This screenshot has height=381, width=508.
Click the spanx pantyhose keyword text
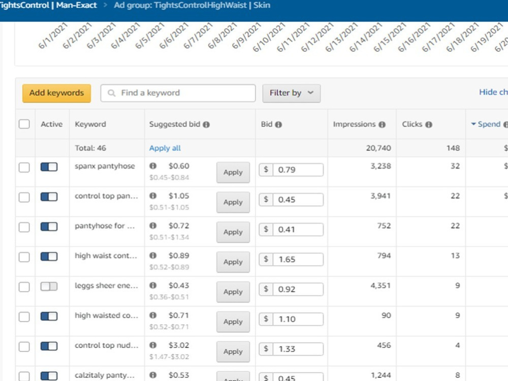pos(105,166)
